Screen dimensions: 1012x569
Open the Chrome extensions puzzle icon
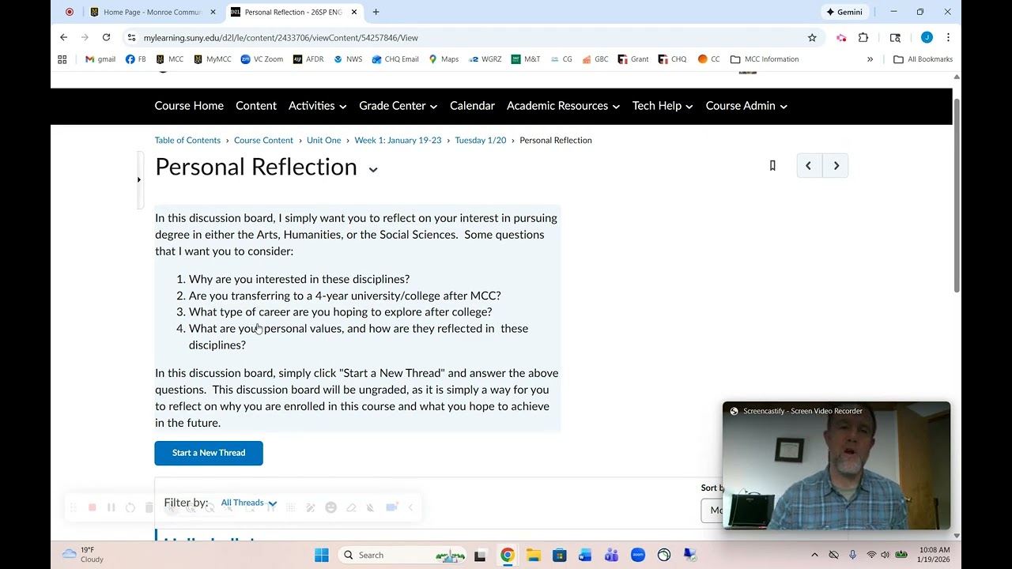(863, 37)
